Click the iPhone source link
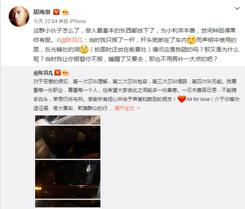245x209 pixels. coord(78,21)
